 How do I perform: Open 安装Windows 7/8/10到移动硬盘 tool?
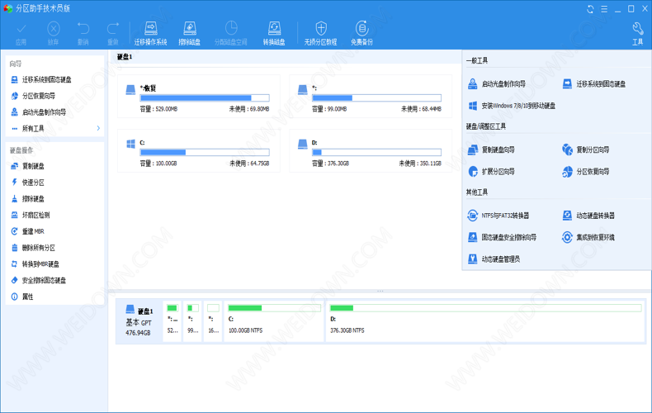pyautogui.click(x=512, y=106)
